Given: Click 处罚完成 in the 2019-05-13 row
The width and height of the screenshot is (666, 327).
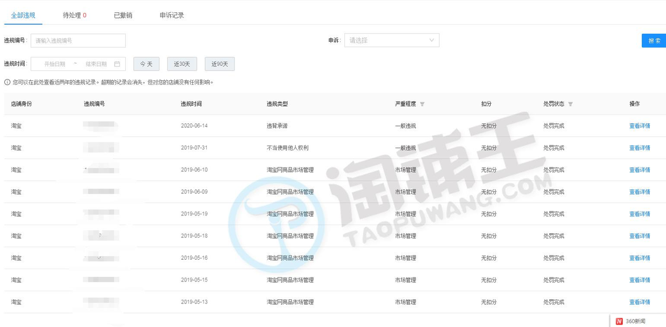Looking at the screenshot, I should point(554,302).
